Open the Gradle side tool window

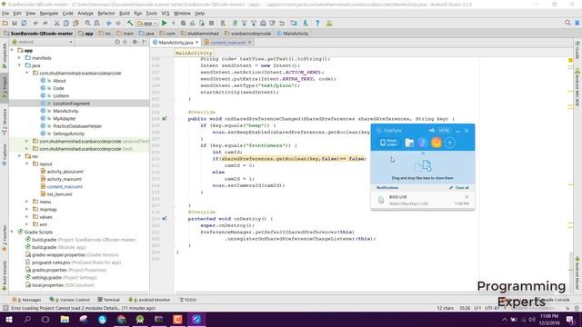(577, 50)
